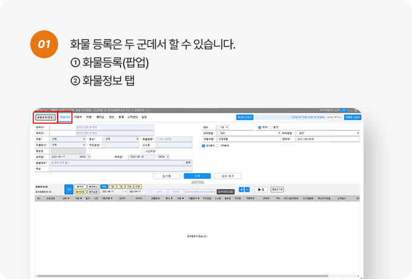Image resolution: width=412 pixels, height=279 pixels.
Task: Click the 연락처 phone number field
Action: [x=328, y=139]
